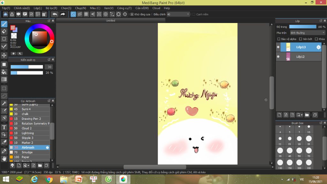The height and width of the screenshot is (184, 327).
Task: Check the Khóa layer lock box
Action: pyautogui.click(x=316, y=39)
